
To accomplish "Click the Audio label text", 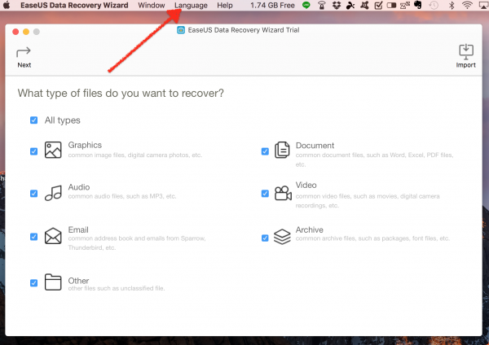I will tap(79, 187).
